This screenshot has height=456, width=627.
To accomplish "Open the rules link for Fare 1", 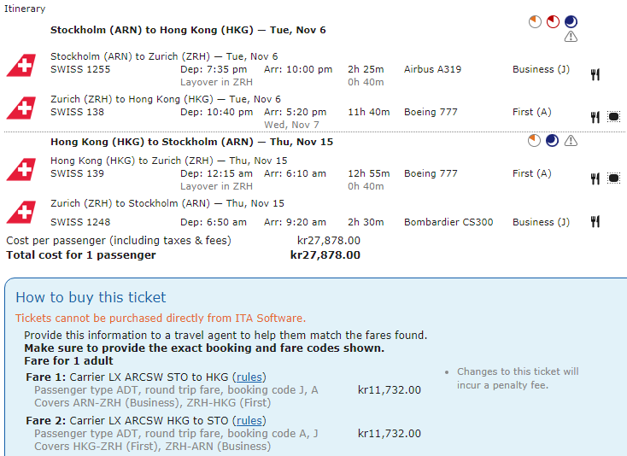I will coord(249,377).
